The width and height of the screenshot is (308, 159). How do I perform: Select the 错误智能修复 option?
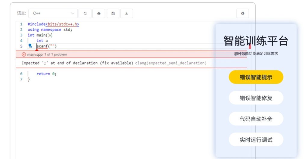click(x=256, y=98)
